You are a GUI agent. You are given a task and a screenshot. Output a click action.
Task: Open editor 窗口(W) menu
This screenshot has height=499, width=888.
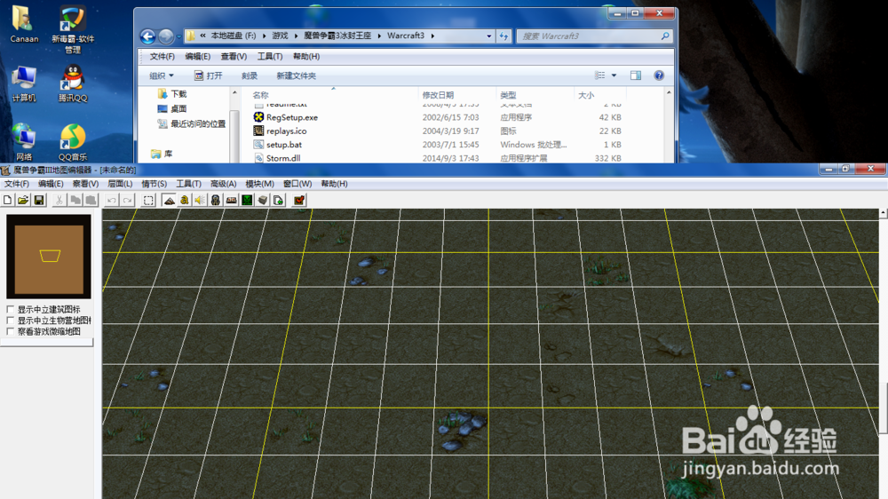coord(297,184)
